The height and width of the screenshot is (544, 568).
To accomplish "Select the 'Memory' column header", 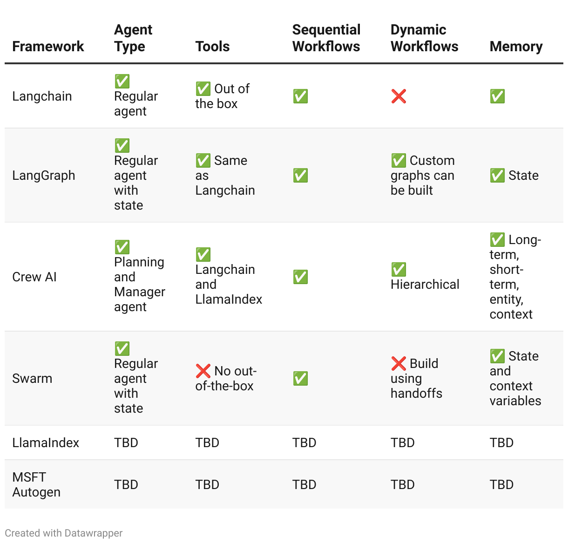I will pos(516,47).
